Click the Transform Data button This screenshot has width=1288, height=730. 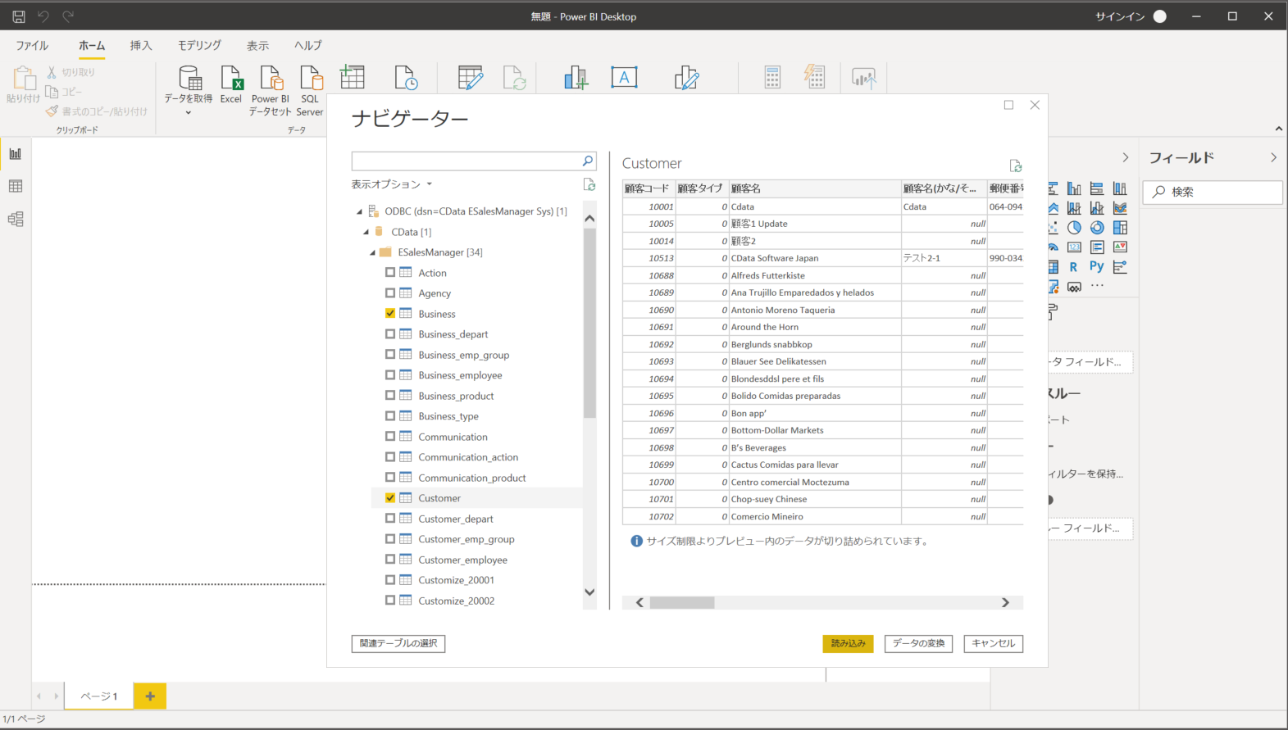918,644
